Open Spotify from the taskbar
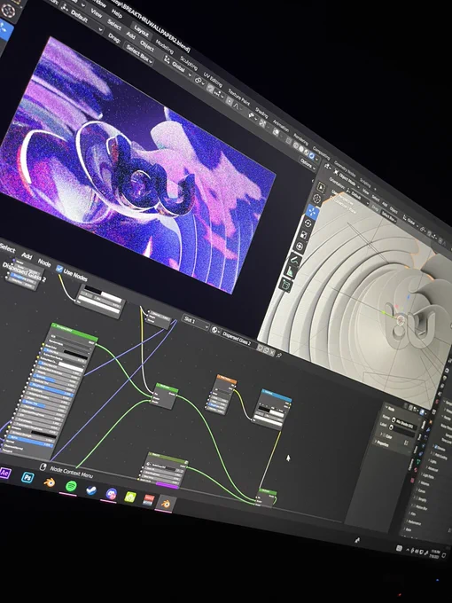This screenshot has width=452, height=603. pos(71,486)
